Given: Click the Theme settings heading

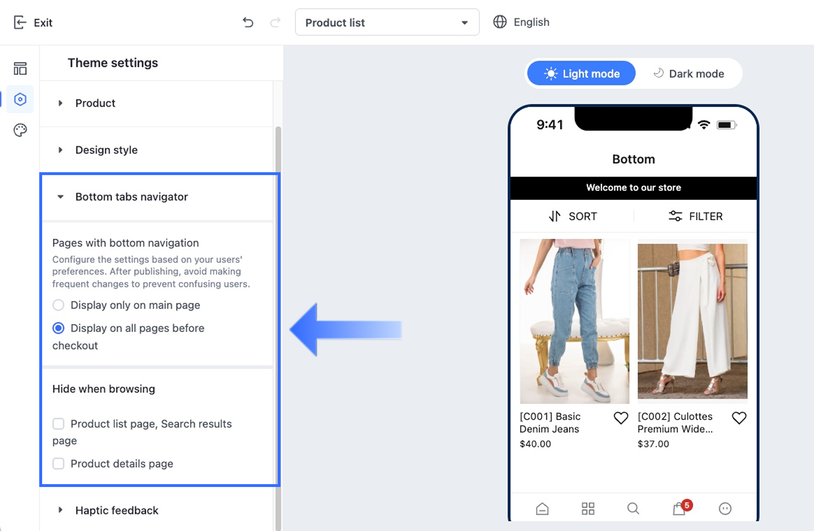Looking at the screenshot, I should pos(113,63).
